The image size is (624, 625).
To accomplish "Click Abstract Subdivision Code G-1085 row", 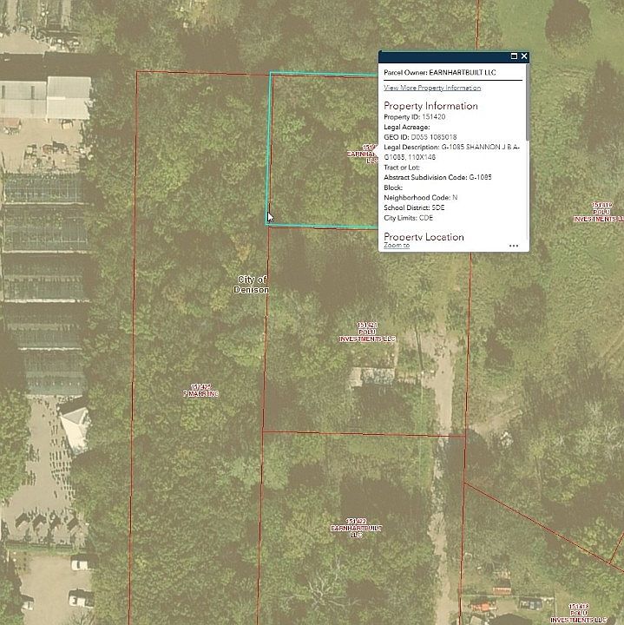I will point(437,177).
